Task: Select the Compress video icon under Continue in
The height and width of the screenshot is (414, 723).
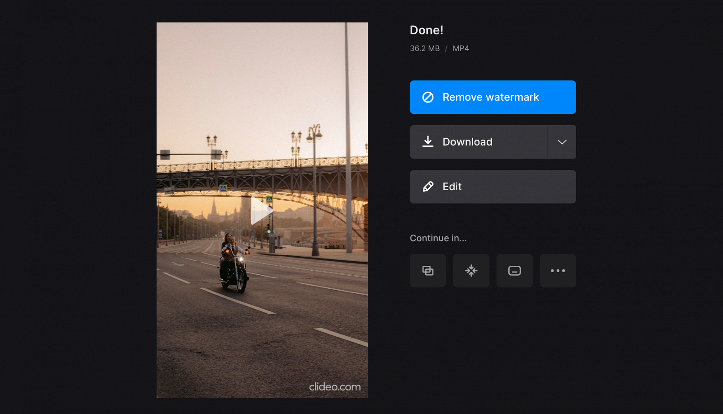Action: [471, 271]
